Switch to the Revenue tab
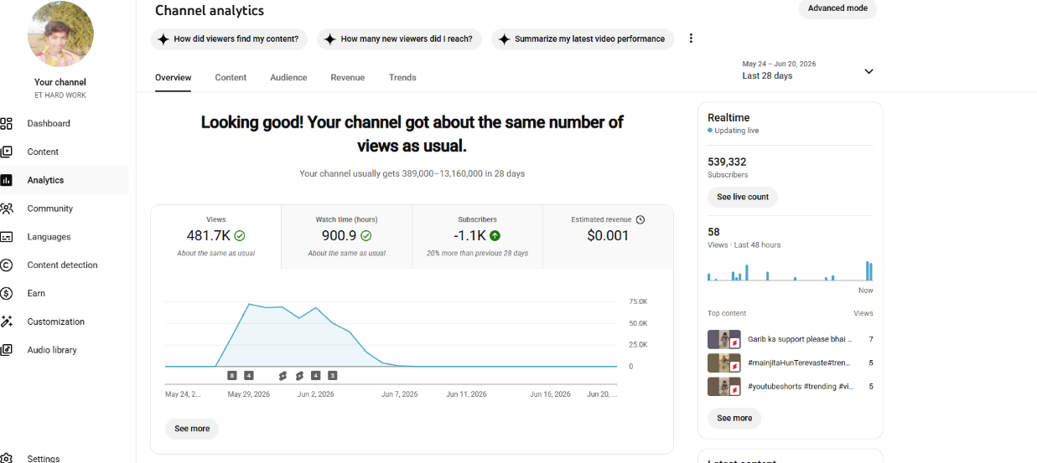Screen dimensions: 1037x463 pos(347,77)
